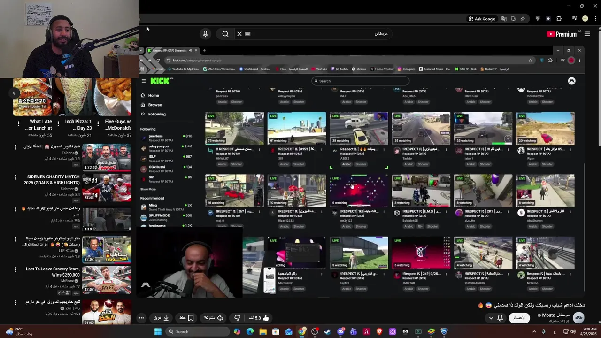Expand the notification options chevron beside bell
The height and width of the screenshot is (338, 601).
(491, 318)
